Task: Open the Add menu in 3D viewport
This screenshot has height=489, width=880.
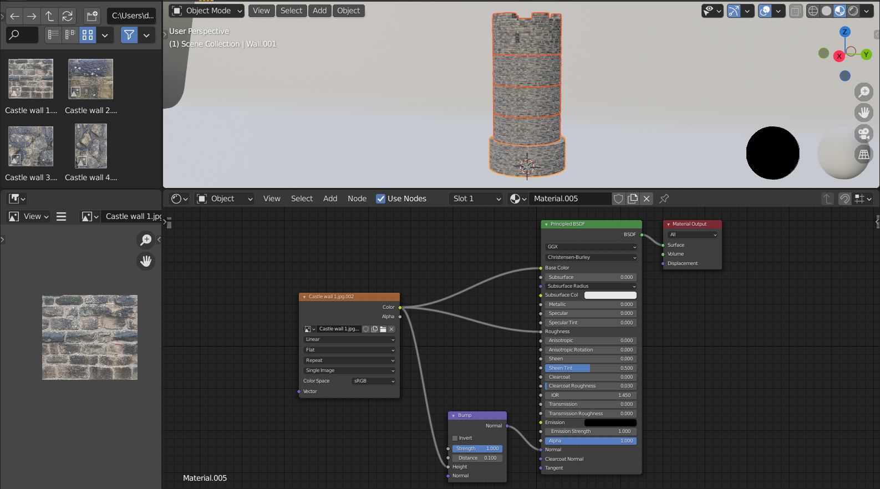Action: pos(319,11)
